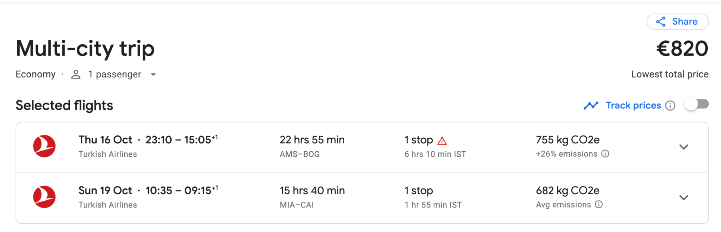Click the 22 hrs 55 min duration
The width and height of the screenshot is (721, 232).
312,140
